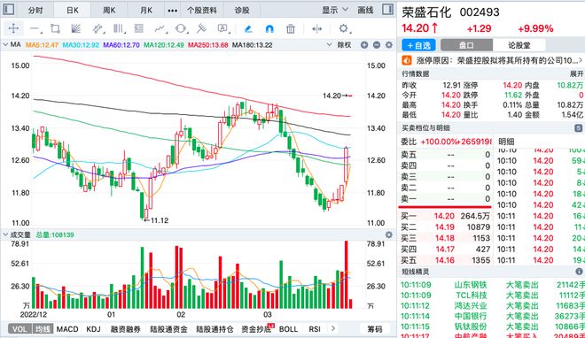Select the blue pencil marker tool

pyautogui.click(x=248, y=28)
